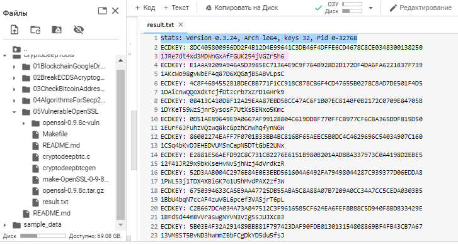Click the address 1JRe7dt4xd3MDWnGxAfFGUK254jVGZr5h6

pyautogui.click(x=222, y=57)
